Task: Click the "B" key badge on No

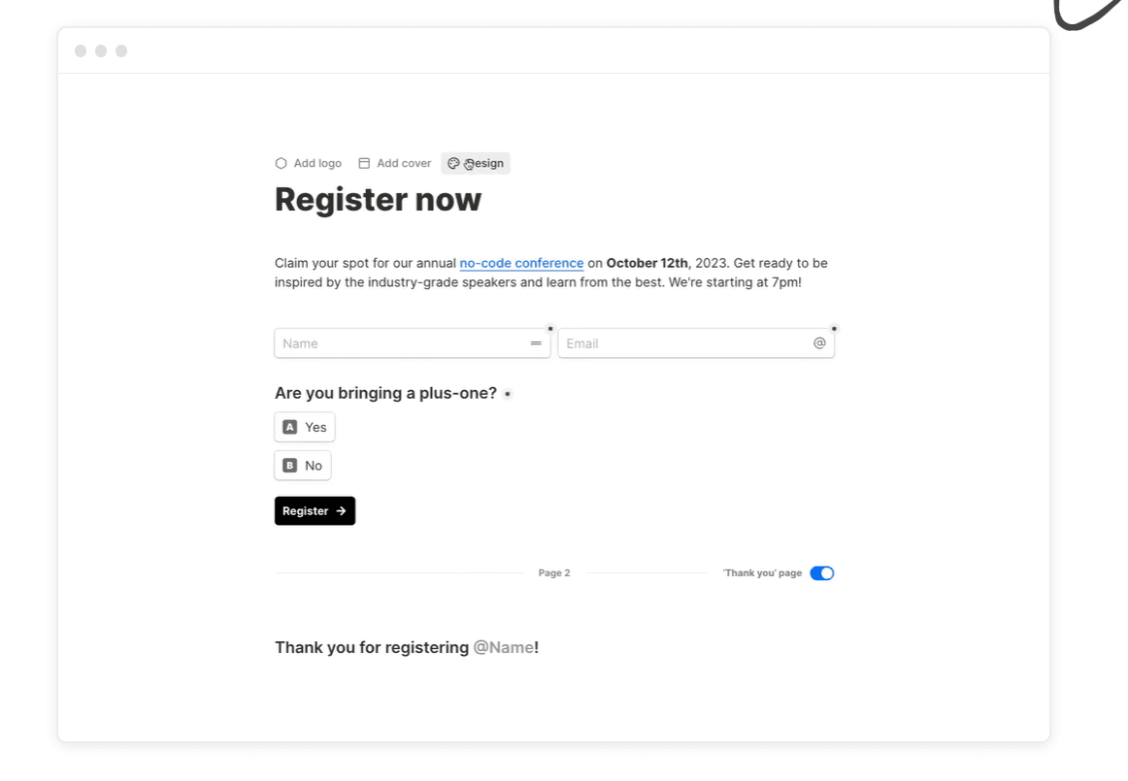Action: 289,466
